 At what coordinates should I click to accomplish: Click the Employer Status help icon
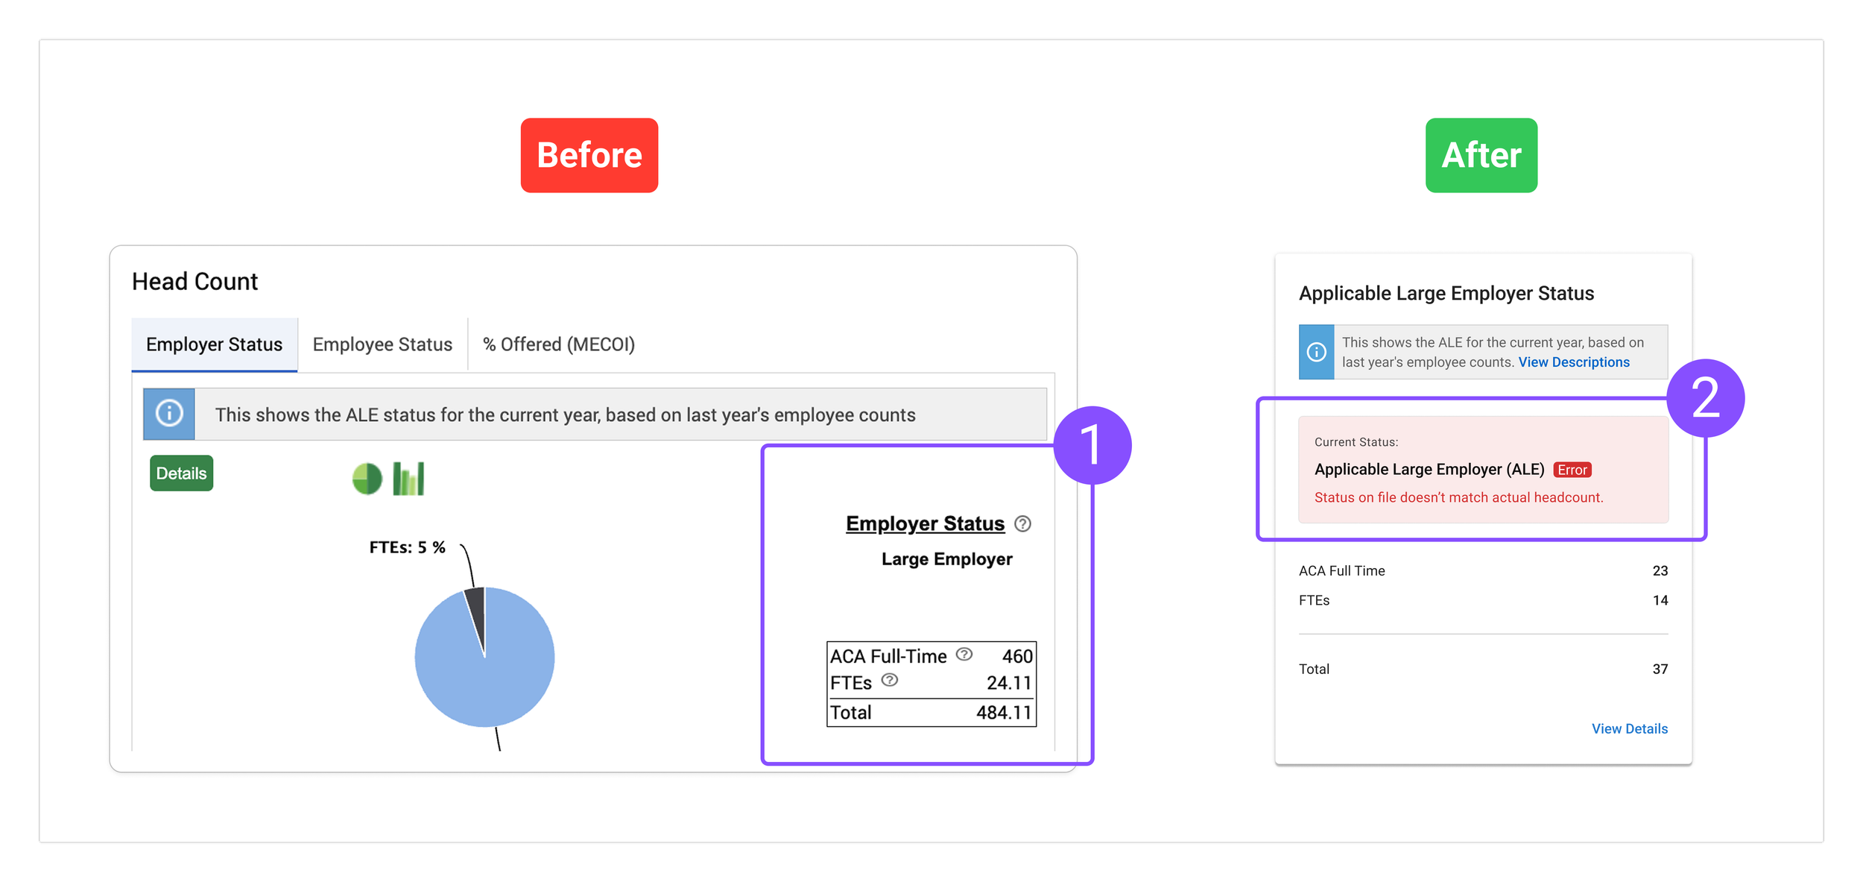click(1023, 524)
